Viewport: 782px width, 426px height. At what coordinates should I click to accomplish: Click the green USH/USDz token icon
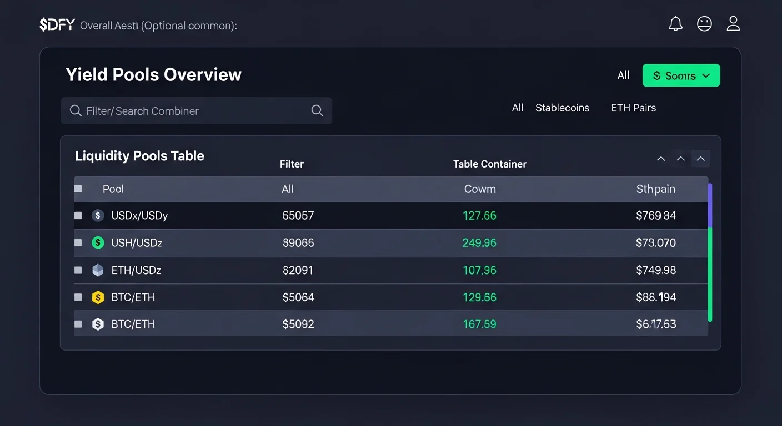[98, 242]
